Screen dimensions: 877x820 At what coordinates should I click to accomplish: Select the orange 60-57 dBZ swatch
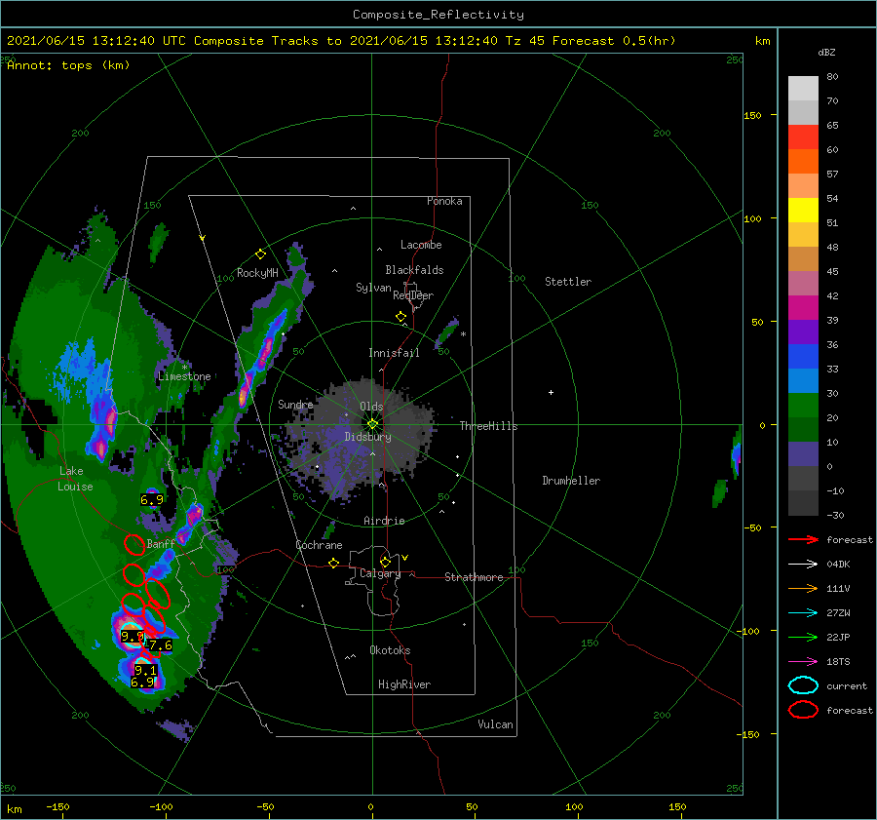803,162
